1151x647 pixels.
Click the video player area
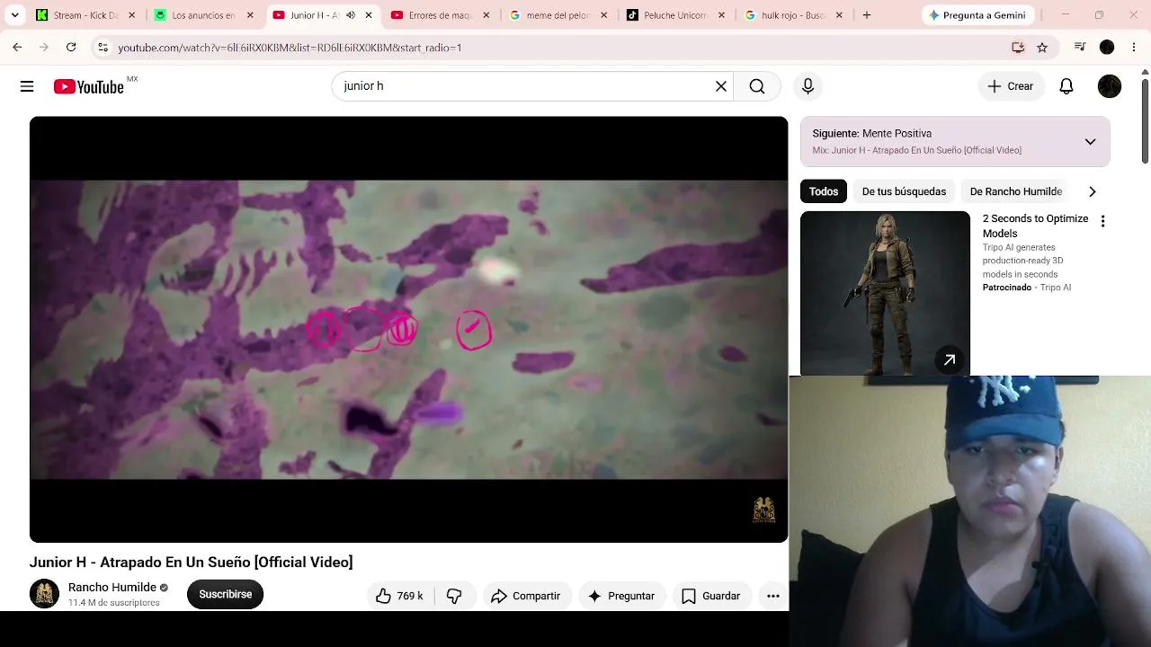pos(408,329)
